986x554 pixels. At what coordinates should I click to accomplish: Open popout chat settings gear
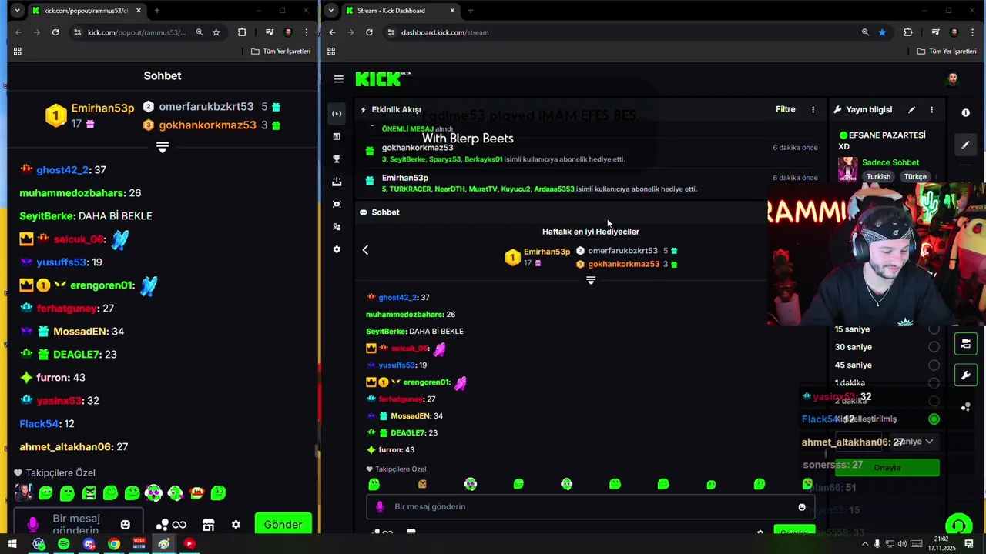click(236, 525)
